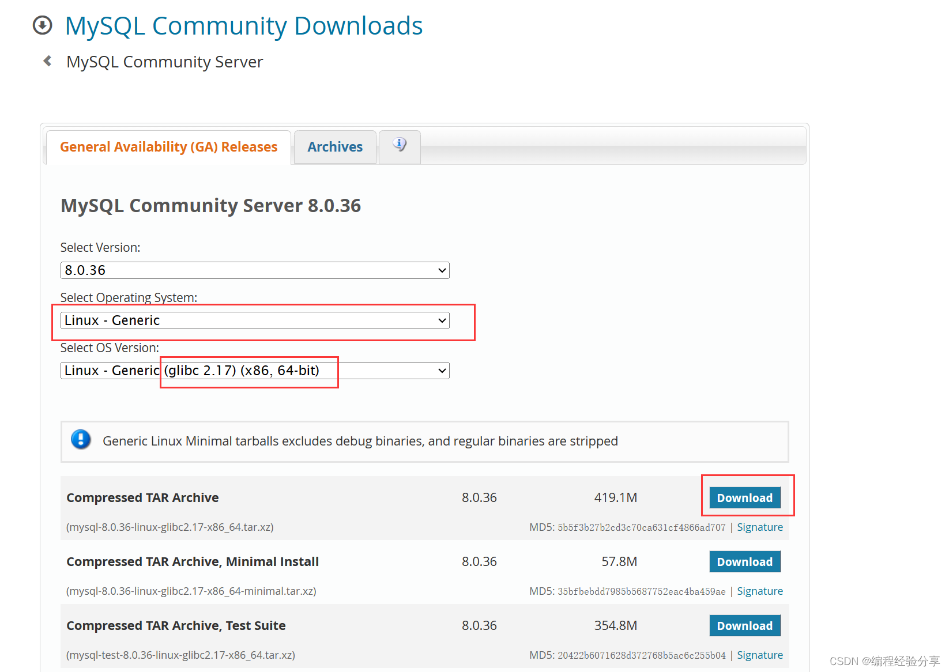Screen dimensions: 949x672
Task: Click the back chevron beside MySQL Community Server
Action: 47,61
